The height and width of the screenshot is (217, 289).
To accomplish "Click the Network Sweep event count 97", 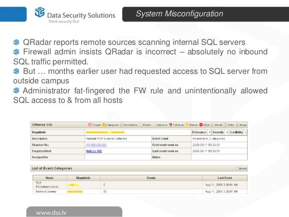I will [105, 192].
